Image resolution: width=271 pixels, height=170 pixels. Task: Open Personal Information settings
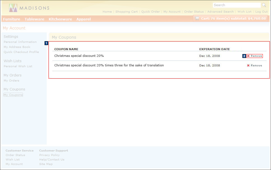(20, 42)
